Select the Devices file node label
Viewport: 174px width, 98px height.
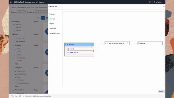[x=142, y=43]
